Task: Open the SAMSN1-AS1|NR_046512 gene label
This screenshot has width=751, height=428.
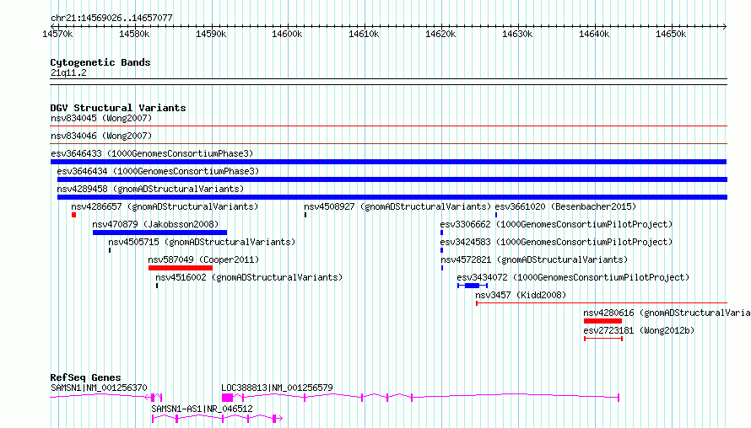Action: pos(202,409)
